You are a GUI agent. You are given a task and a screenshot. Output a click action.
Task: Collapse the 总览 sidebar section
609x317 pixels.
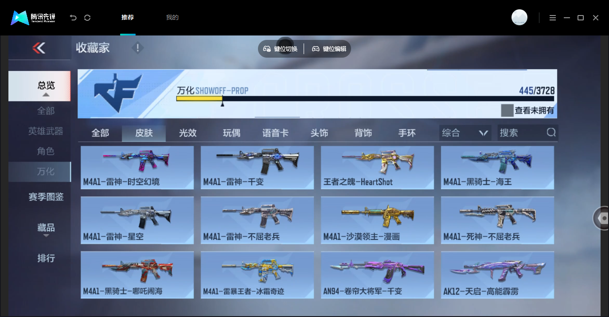39,86
